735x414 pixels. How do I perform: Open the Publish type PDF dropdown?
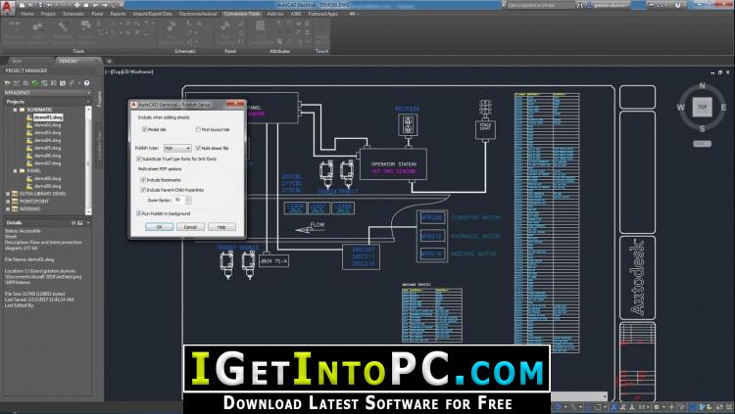(177, 148)
